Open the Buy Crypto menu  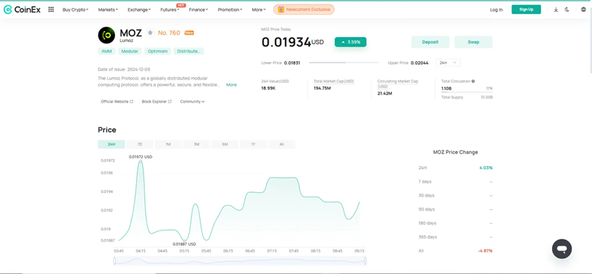coord(75,10)
